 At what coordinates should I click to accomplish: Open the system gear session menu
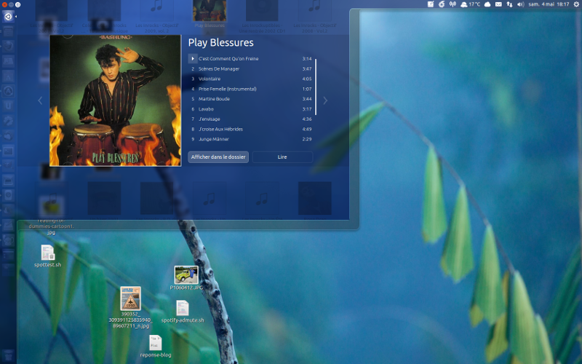click(576, 4)
